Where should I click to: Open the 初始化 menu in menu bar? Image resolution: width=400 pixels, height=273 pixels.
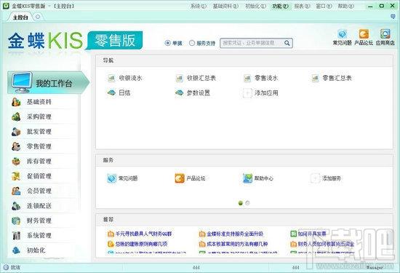click(255, 6)
